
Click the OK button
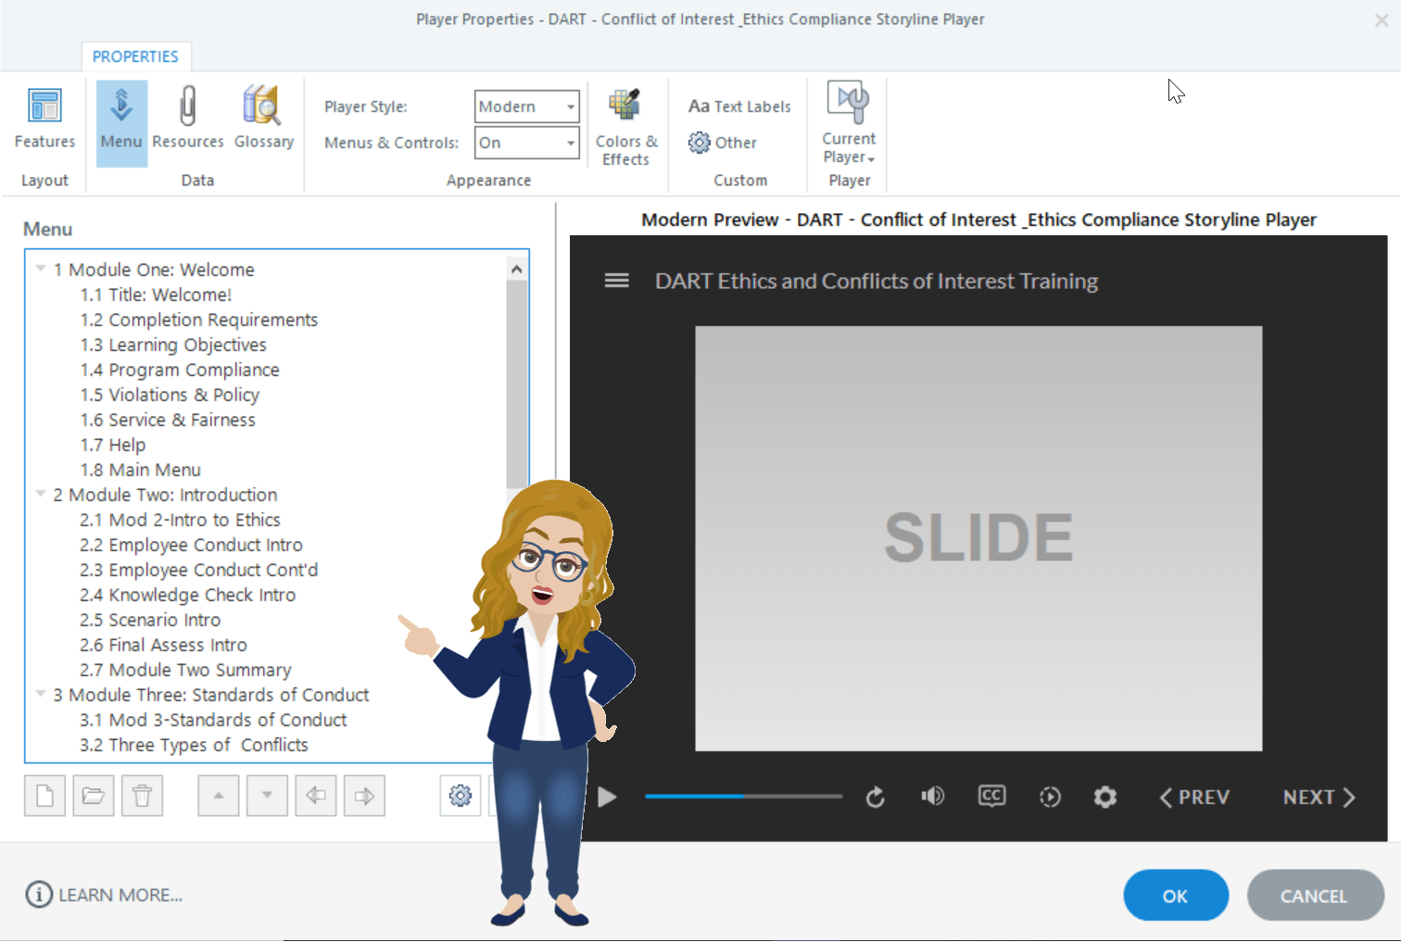pos(1176,895)
